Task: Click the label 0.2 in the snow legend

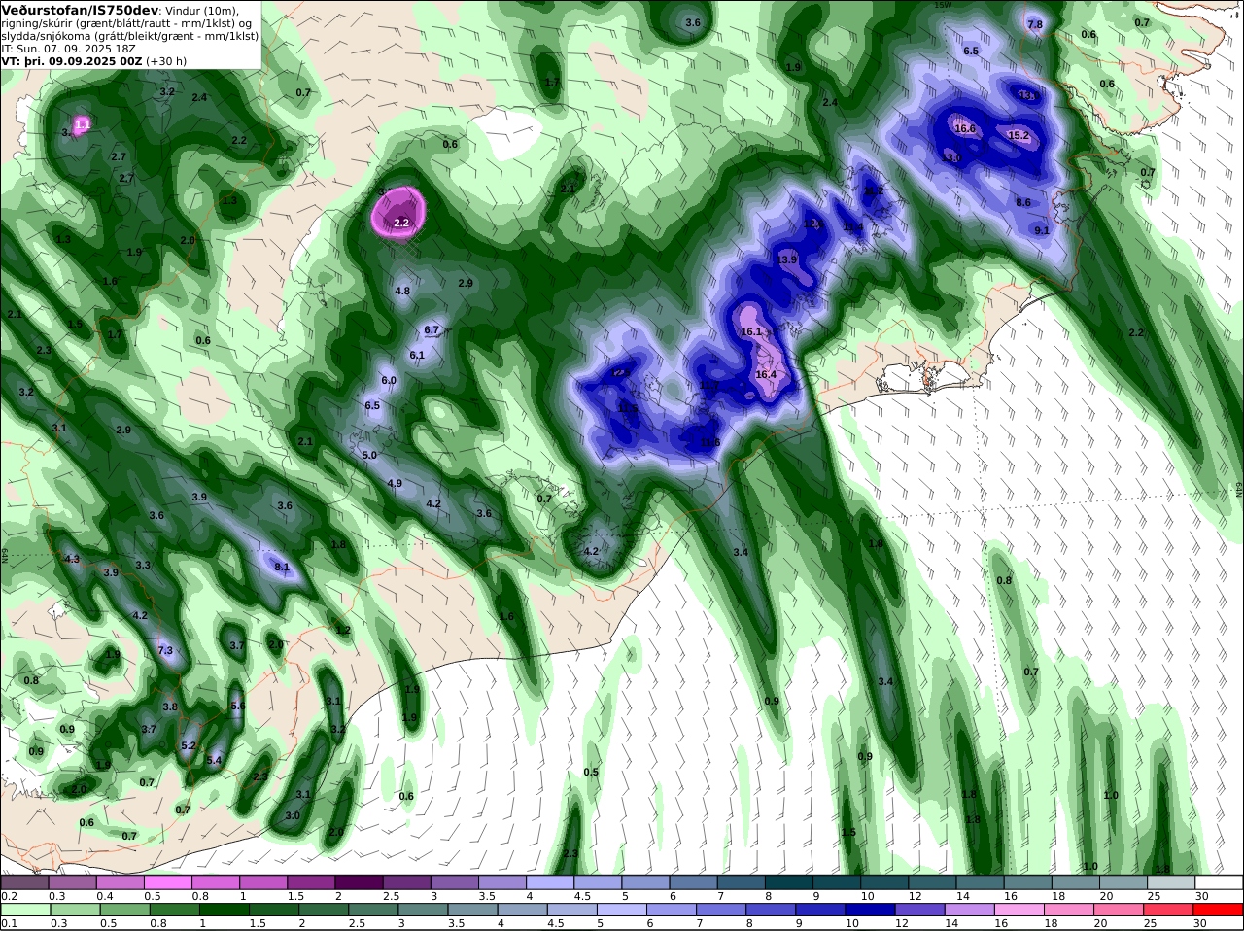Action: (8, 895)
